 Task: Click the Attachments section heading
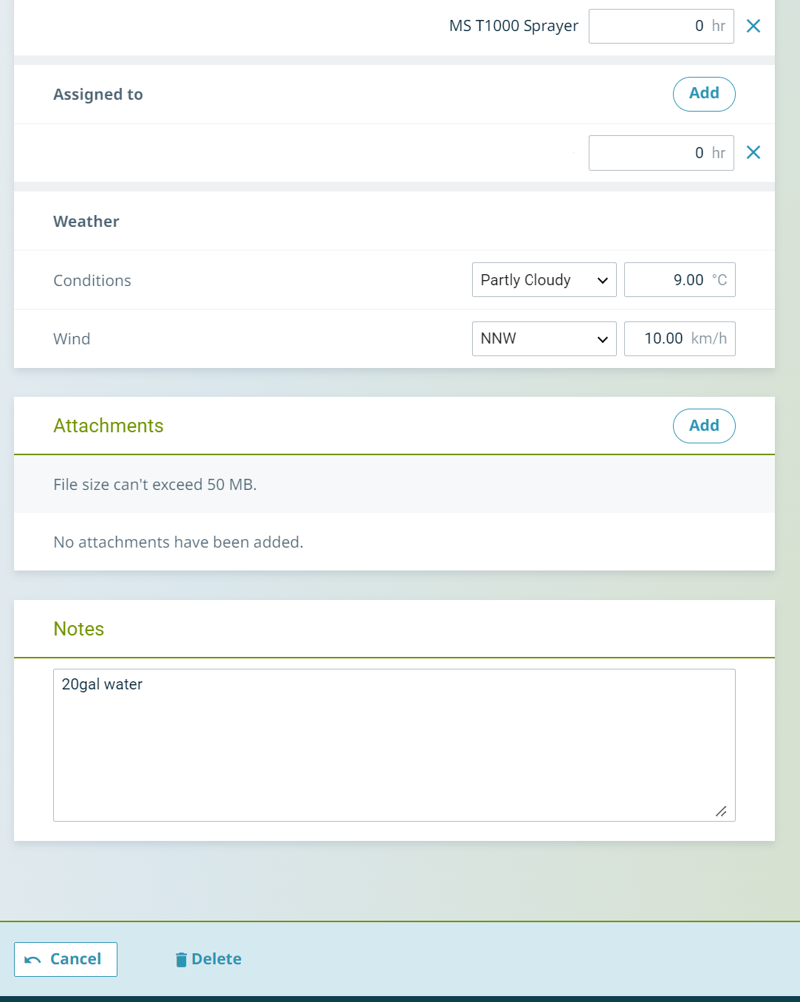pos(109,426)
